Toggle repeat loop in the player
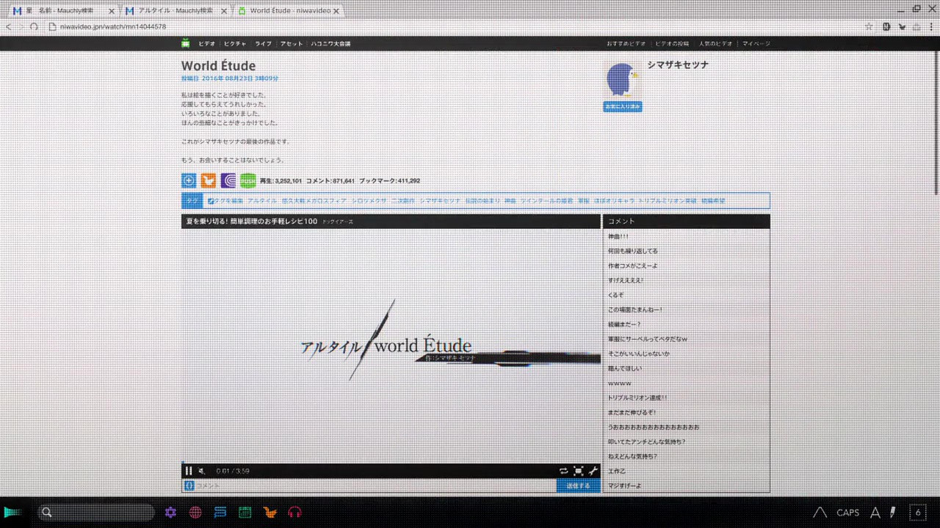 click(x=563, y=471)
